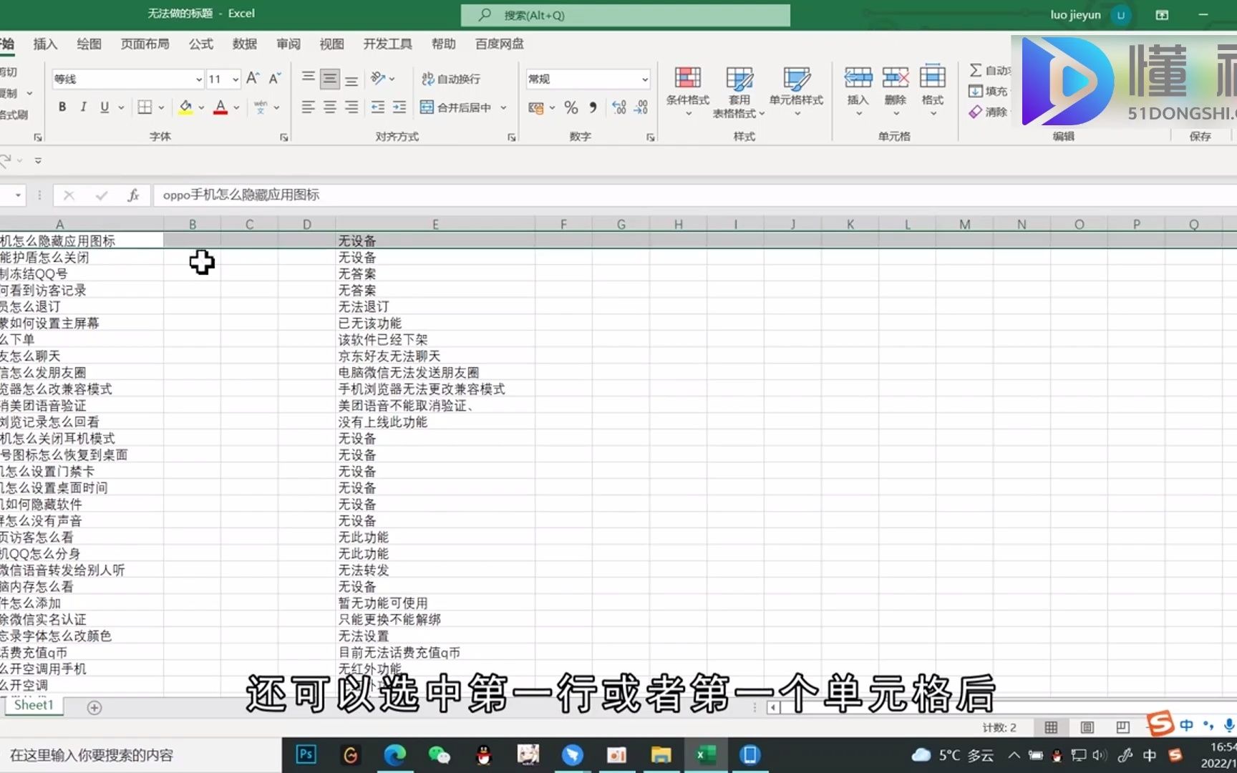The width and height of the screenshot is (1237, 773).
Task: Click the 自动求和 AutoSum icon
Action: (x=976, y=70)
